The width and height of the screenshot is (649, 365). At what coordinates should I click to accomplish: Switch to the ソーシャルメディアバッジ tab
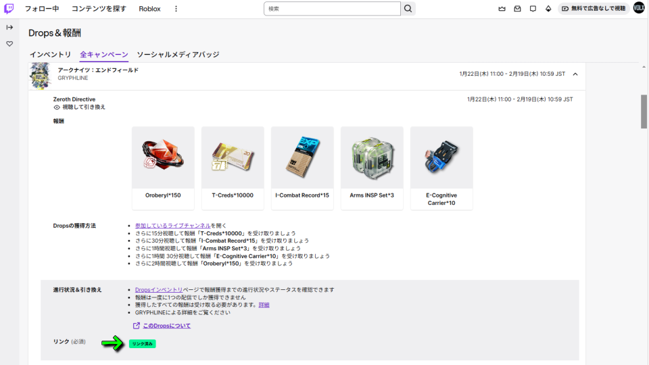coord(178,54)
